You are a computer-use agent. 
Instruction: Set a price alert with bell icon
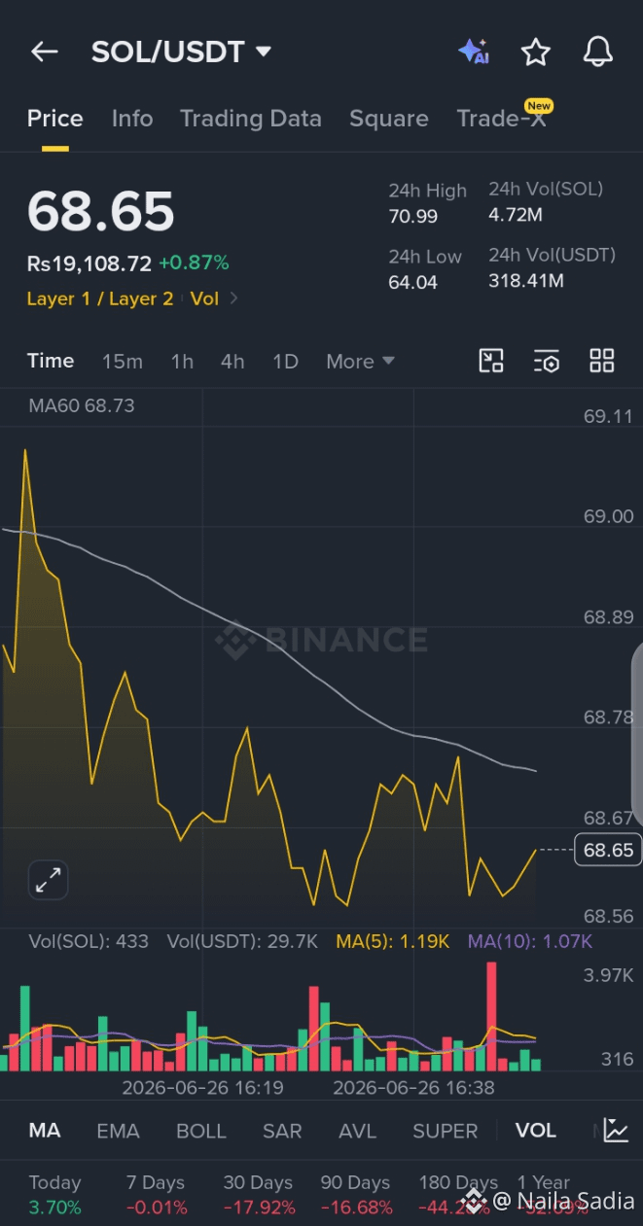[x=598, y=53]
